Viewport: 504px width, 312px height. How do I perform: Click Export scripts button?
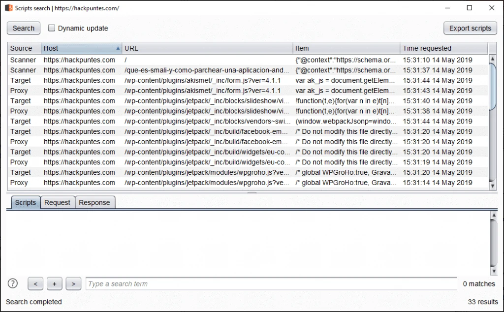coord(470,28)
